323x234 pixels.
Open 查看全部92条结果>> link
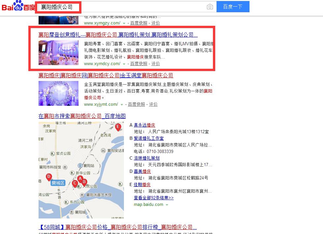(154, 198)
